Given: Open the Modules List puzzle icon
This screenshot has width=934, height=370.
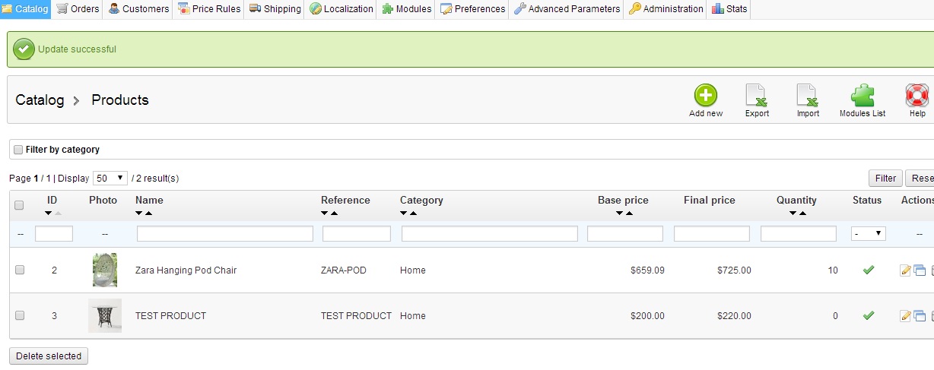Looking at the screenshot, I should point(863,95).
